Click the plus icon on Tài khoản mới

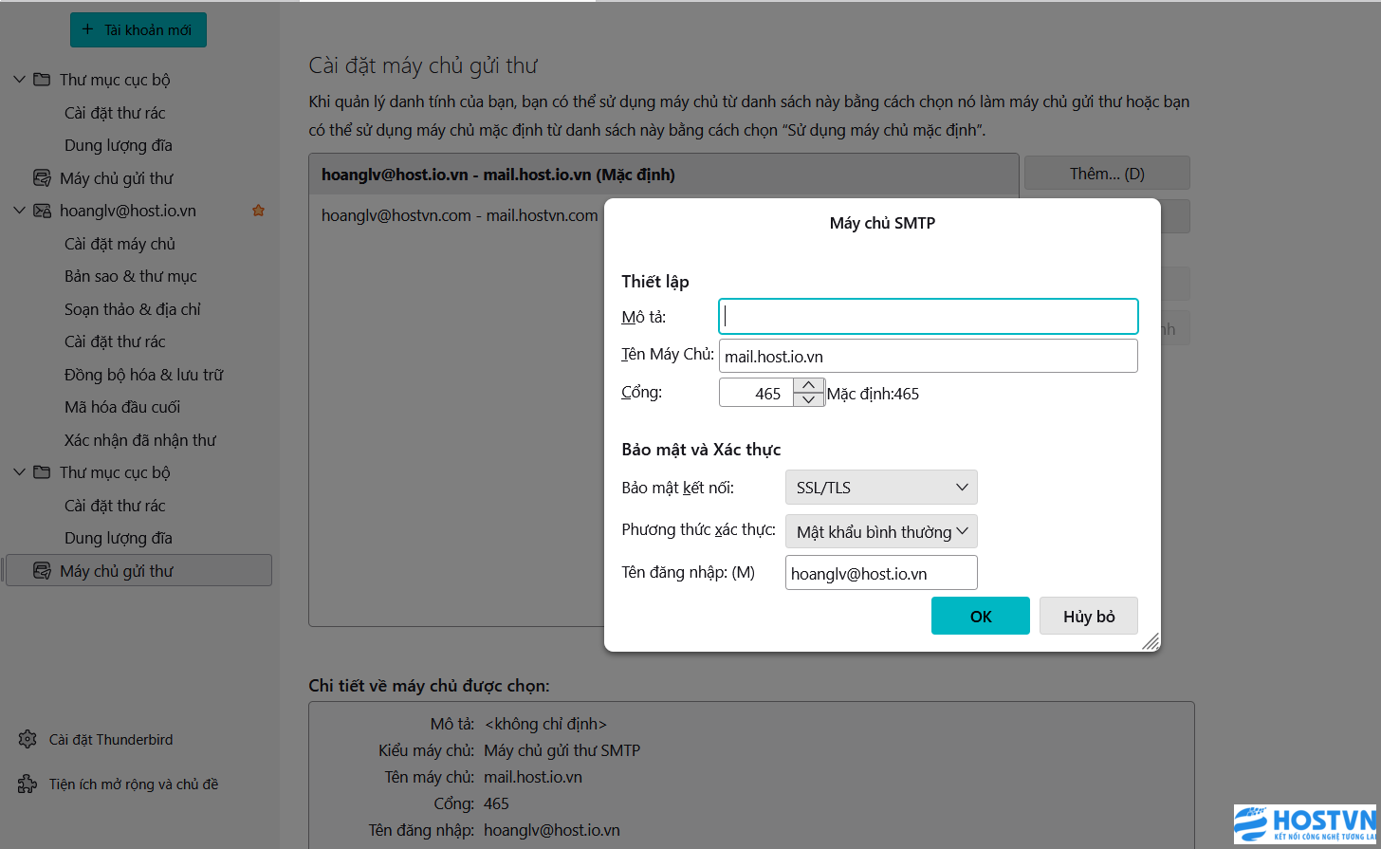coord(88,30)
